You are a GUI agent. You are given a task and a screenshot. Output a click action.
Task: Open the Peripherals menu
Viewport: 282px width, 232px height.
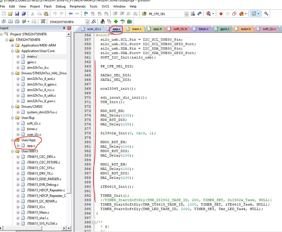78,6
